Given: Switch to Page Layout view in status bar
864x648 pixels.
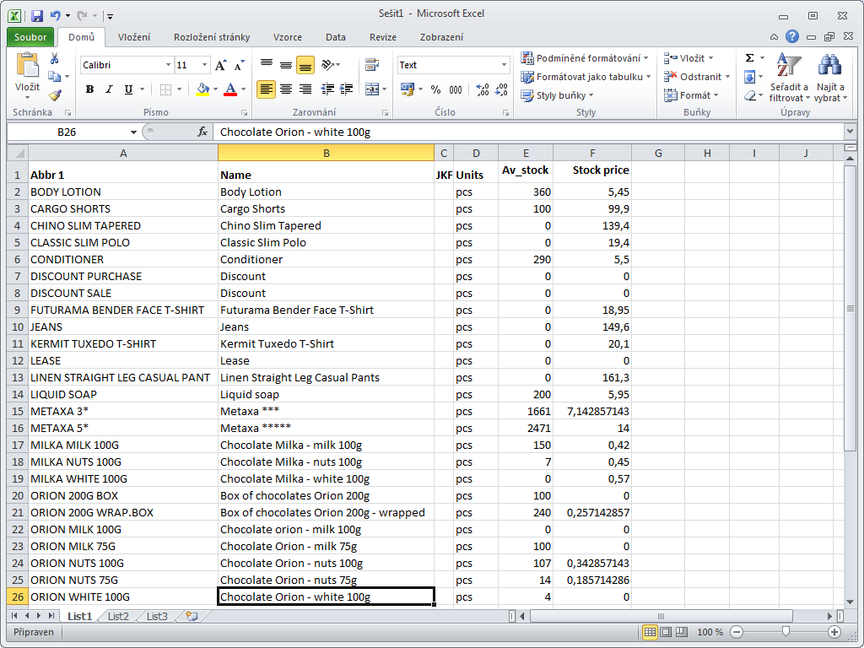Looking at the screenshot, I should click(666, 632).
